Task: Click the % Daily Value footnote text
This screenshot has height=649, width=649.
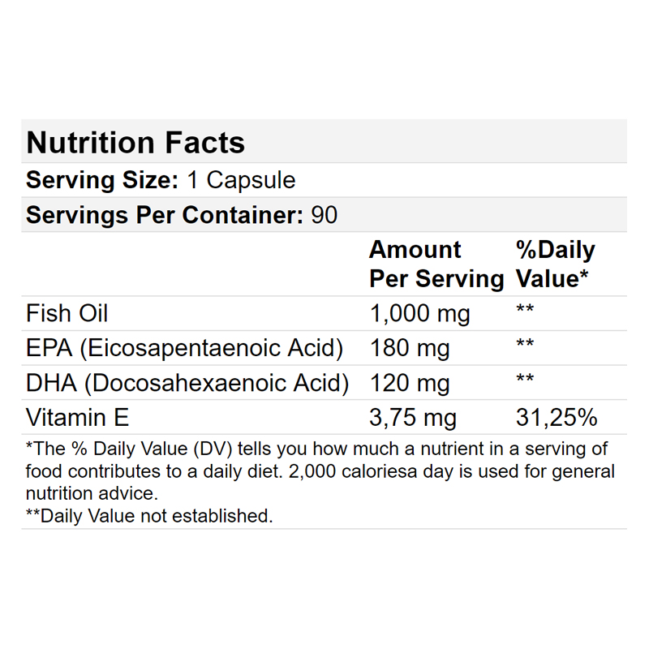Action: (x=320, y=471)
